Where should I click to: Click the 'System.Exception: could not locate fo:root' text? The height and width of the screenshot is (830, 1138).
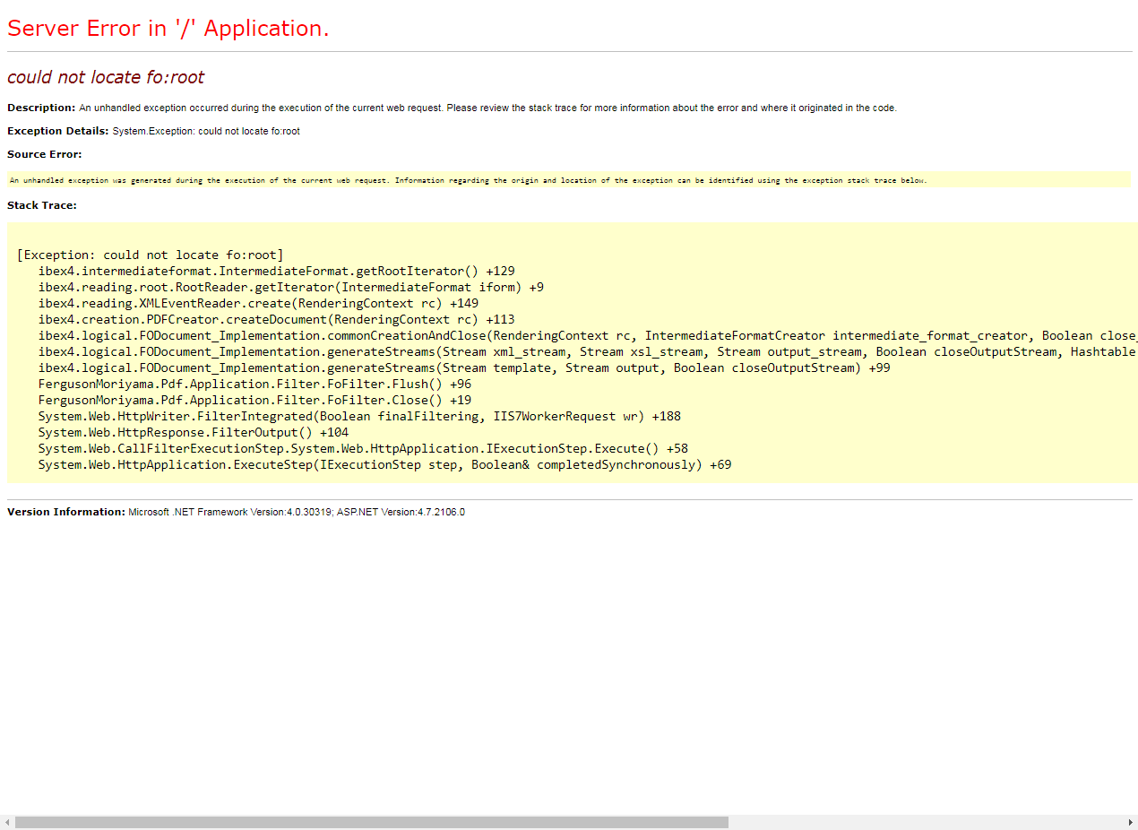click(x=206, y=131)
